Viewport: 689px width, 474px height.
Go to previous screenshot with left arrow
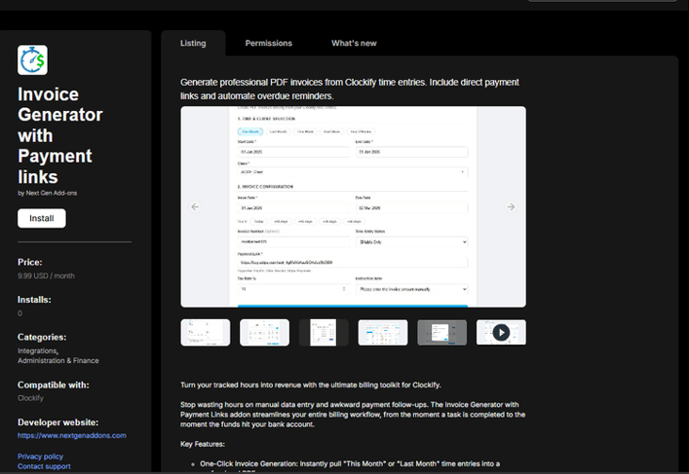tap(195, 206)
